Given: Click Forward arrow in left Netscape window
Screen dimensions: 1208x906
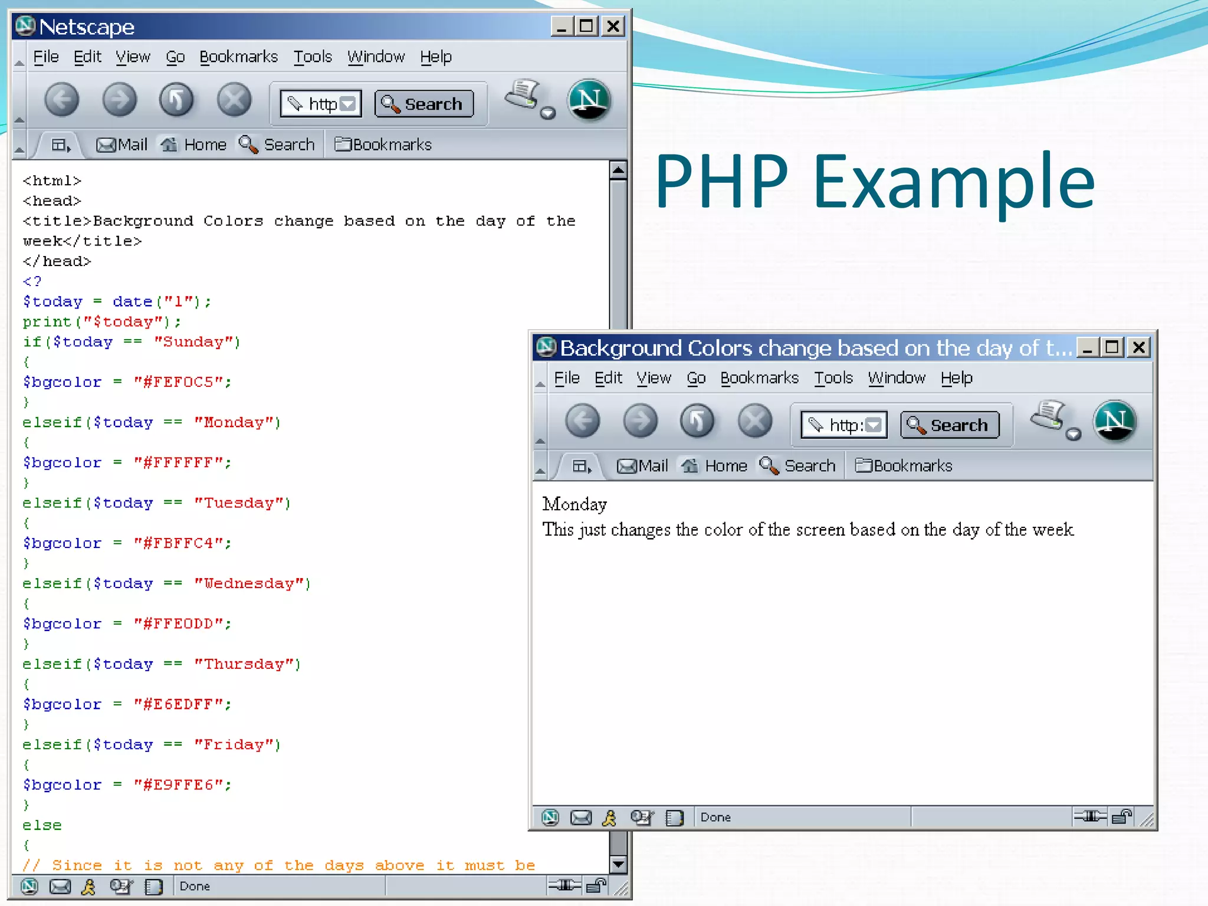Looking at the screenshot, I should [x=119, y=99].
